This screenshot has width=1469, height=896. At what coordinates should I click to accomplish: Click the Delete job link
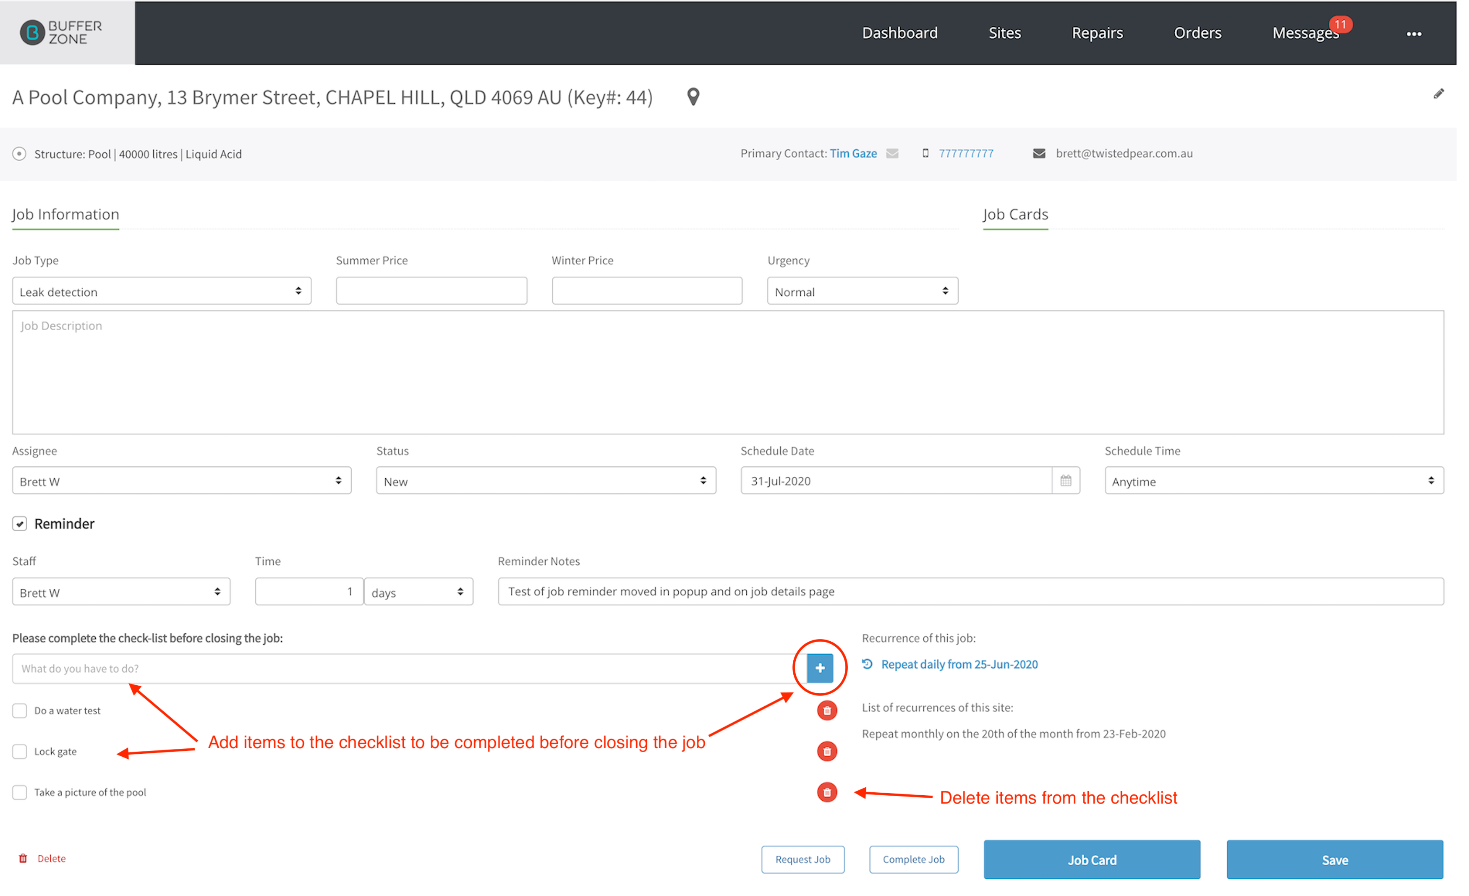click(x=52, y=859)
